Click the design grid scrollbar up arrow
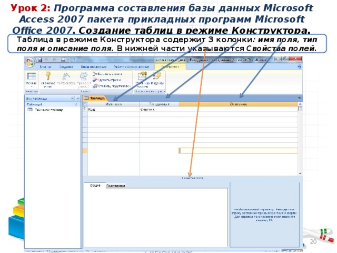 (300, 104)
